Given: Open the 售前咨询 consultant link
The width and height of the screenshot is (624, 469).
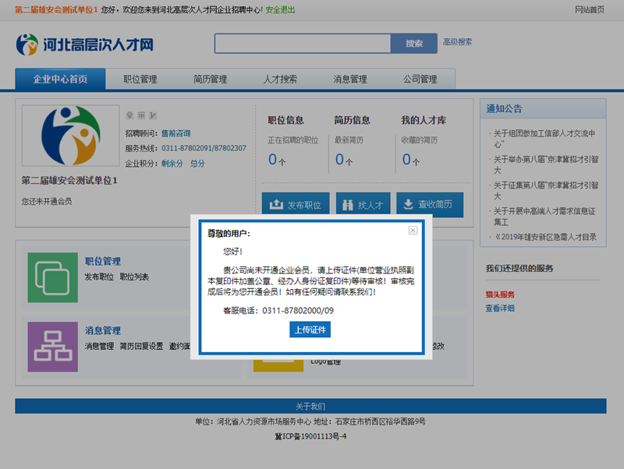Looking at the screenshot, I should [x=175, y=133].
